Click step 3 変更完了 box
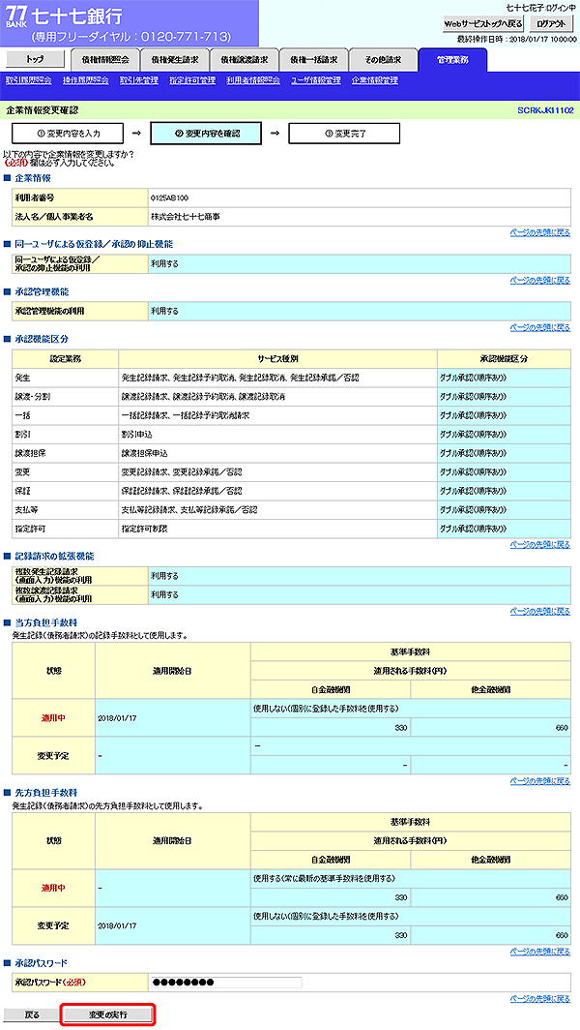Image resolution: width=580 pixels, height=1030 pixels. click(x=344, y=134)
